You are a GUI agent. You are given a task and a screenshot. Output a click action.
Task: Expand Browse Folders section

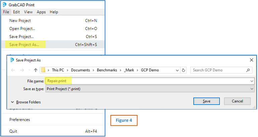coord(26,102)
